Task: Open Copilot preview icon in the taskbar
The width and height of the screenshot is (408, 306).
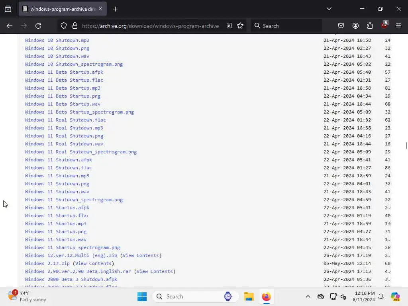Action: click(x=396, y=296)
